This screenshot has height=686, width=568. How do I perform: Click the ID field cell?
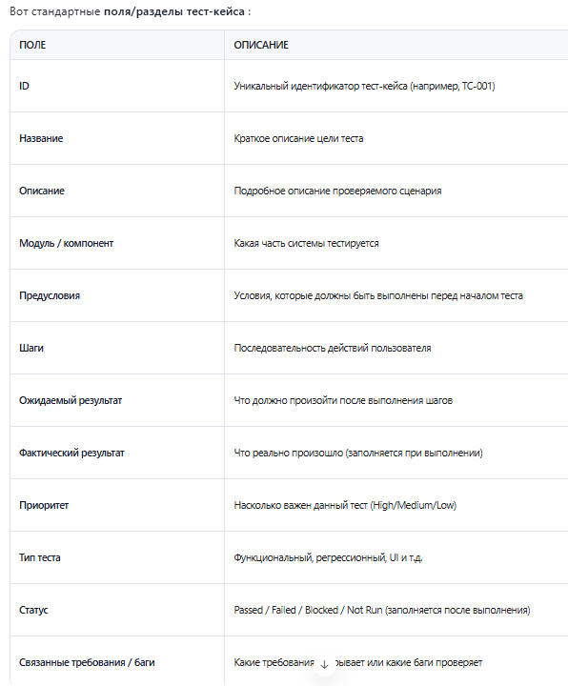coord(117,86)
